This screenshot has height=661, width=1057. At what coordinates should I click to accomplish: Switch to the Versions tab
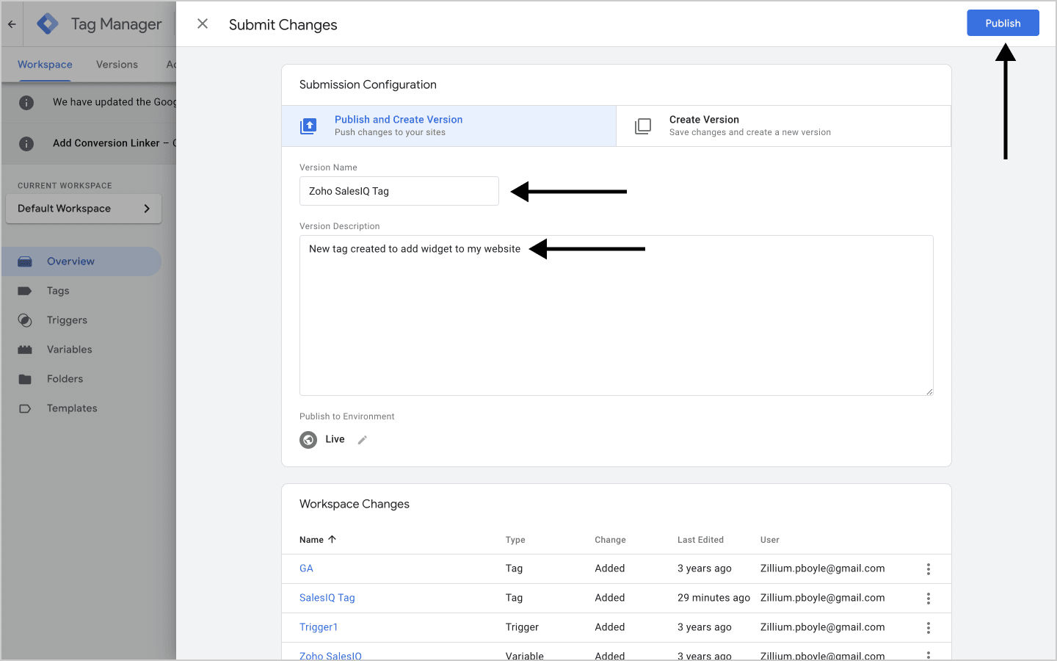(x=117, y=65)
